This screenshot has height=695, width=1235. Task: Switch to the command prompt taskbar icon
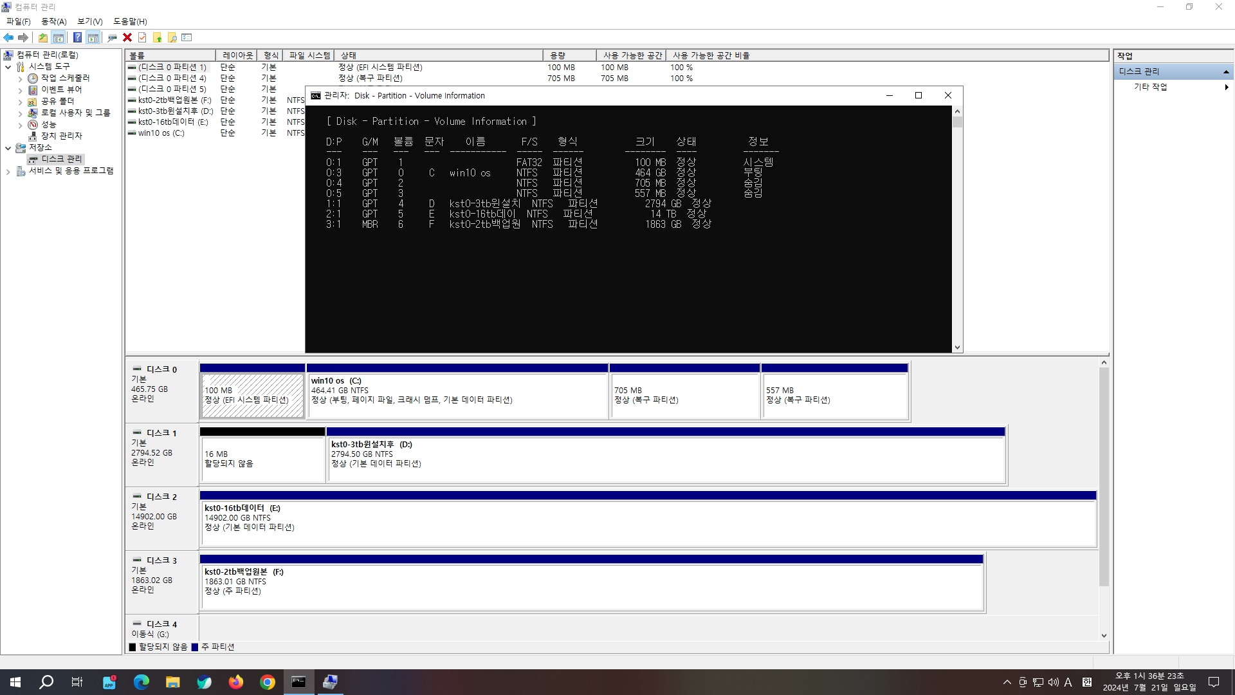point(298,682)
